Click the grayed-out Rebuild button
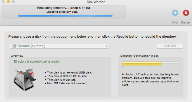The image size is (192, 102). [x=170, y=46]
